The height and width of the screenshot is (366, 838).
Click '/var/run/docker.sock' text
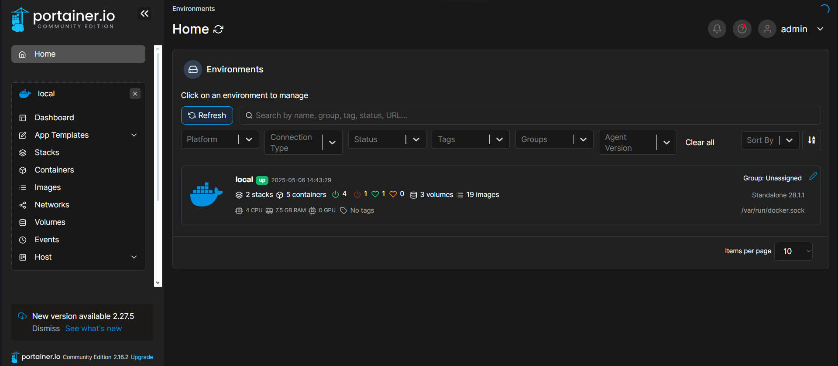(x=773, y=210)
